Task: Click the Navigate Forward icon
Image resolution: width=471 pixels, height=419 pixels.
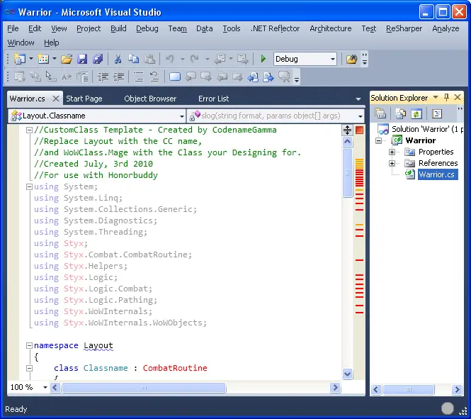Action: (243, 59)
